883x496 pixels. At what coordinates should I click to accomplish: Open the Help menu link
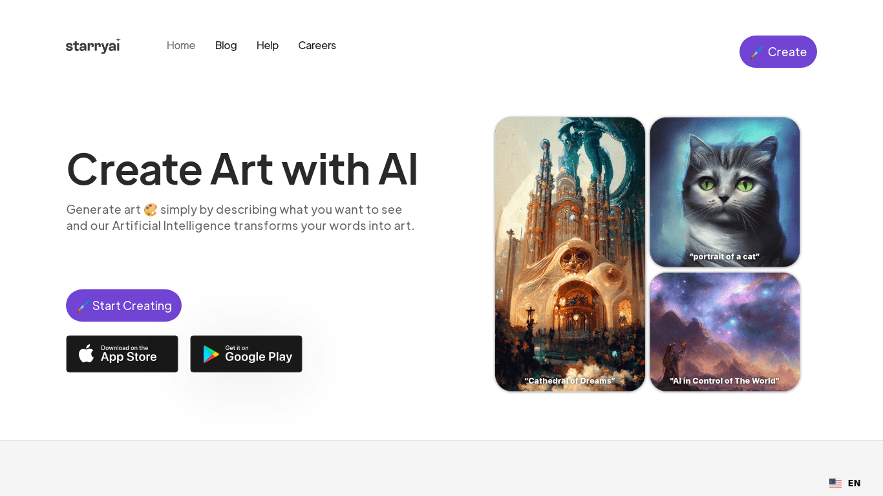point(268,45)
